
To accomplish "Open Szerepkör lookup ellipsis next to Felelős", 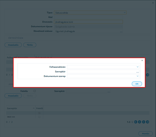I will pyautogui.click(x=109, y=92).
